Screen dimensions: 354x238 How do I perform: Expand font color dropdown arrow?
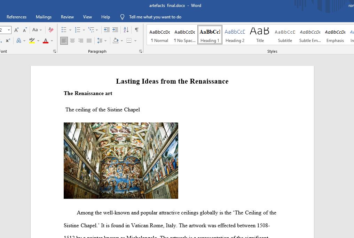click(52, 41)
